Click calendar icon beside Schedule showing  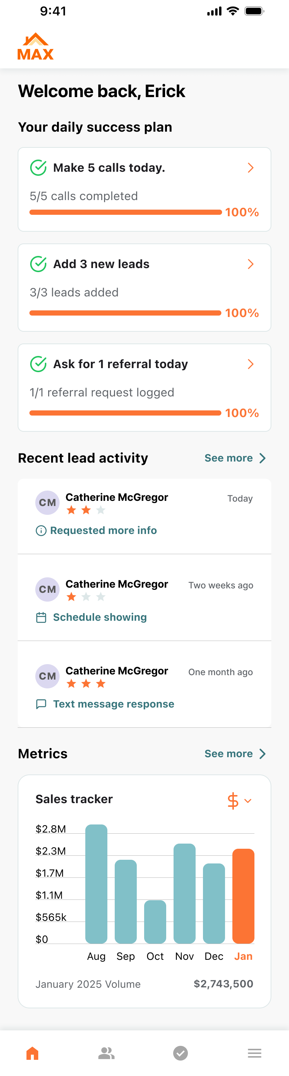[41, 617]
